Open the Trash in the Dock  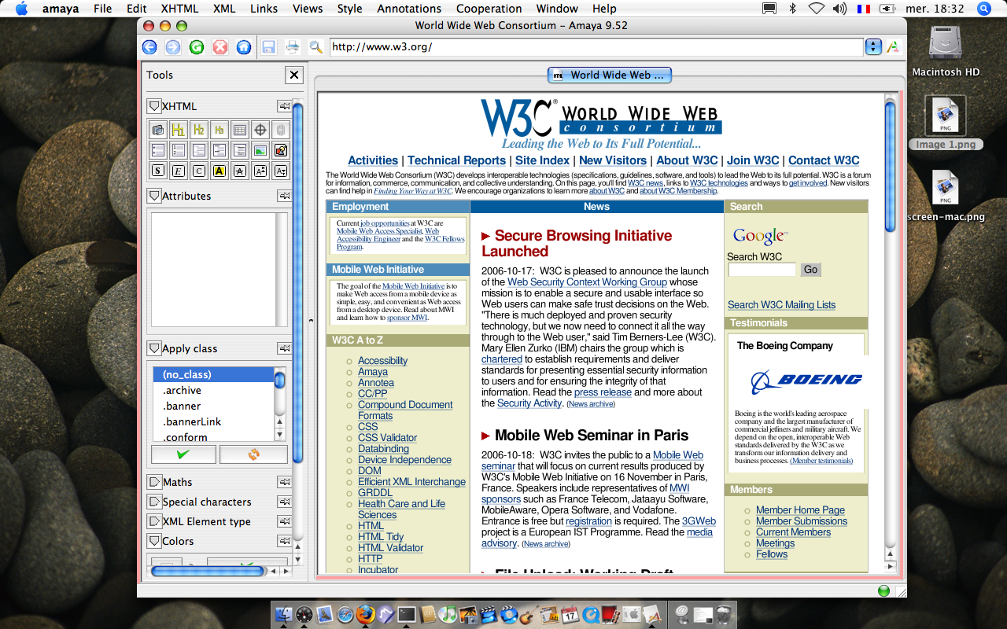tap(725, 614)
